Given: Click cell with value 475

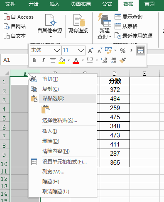Looking at the screenshot, I should (x=115, y=117).
